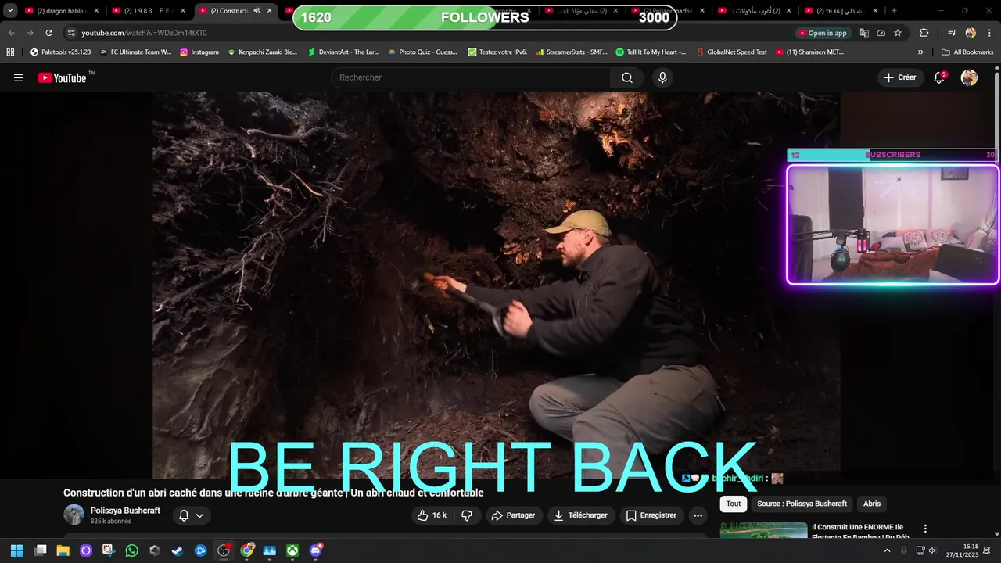Select the Abris filter chip
This screenshot has height=563, width=1001.
coord(872,504)
